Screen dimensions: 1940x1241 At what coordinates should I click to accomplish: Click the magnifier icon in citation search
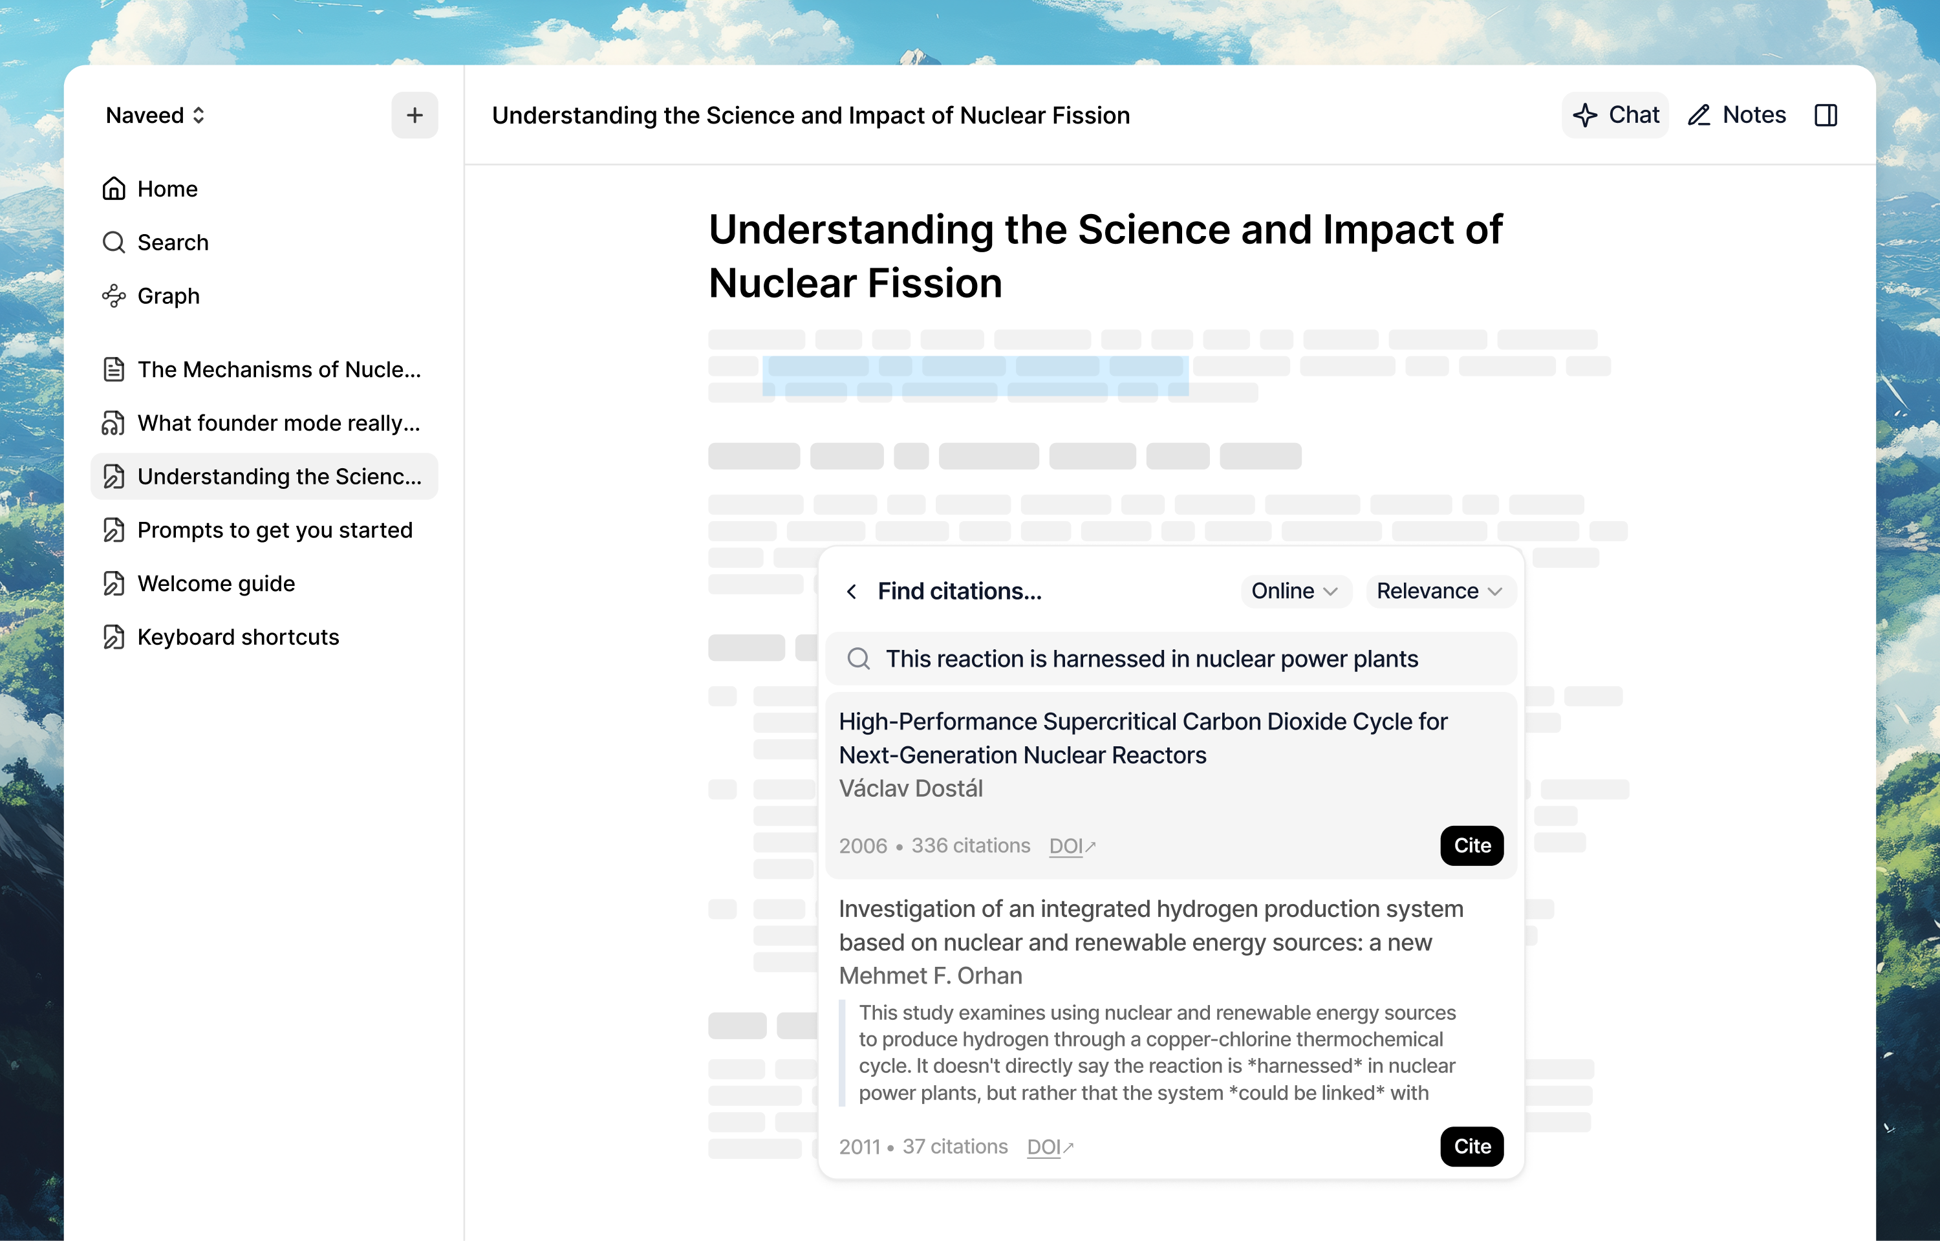tap(859, 658)
